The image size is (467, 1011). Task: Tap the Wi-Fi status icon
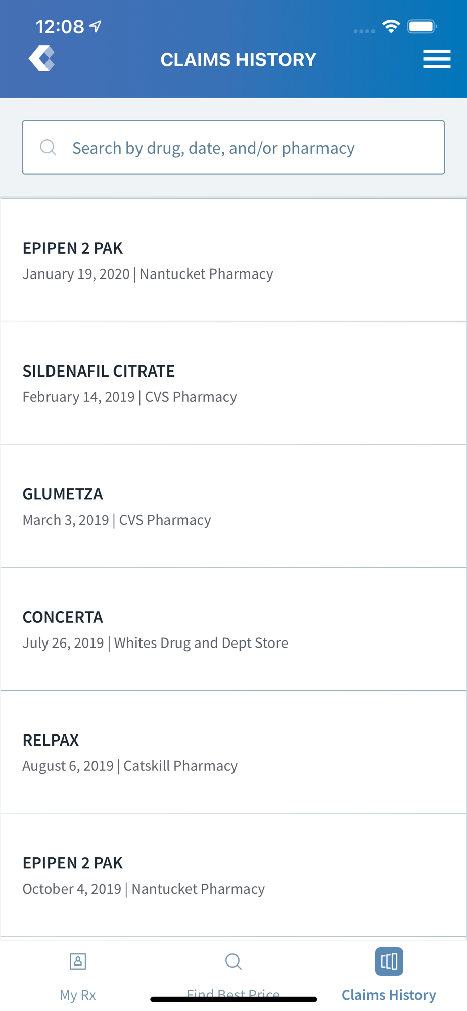(x=391, y=26)
